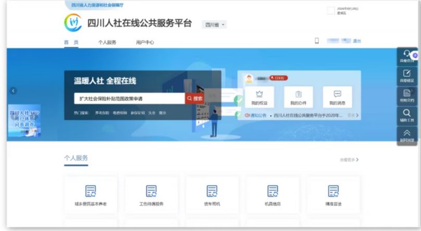Click the 退出 logout link
Screen dimensions: 421x231
[357, 41]
